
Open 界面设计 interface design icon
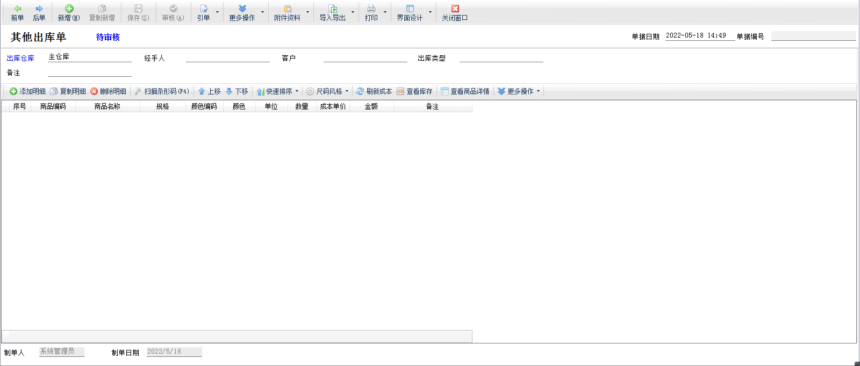pyautogui.click(x=410, y=9)
